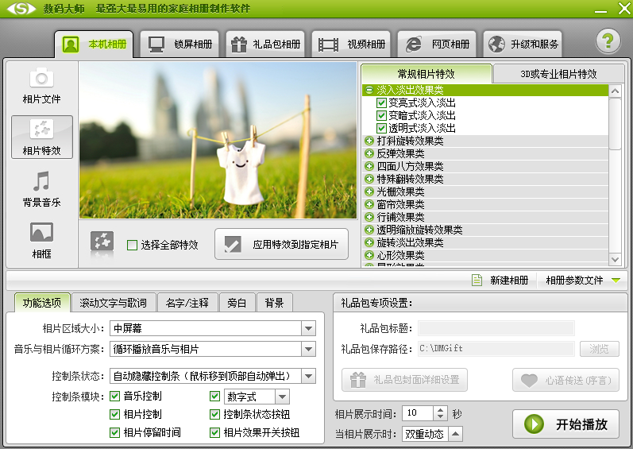Toggle the 音乐控制 checkbox
Viewport: 633px width, 449px height.
click(x=115, y=396)
